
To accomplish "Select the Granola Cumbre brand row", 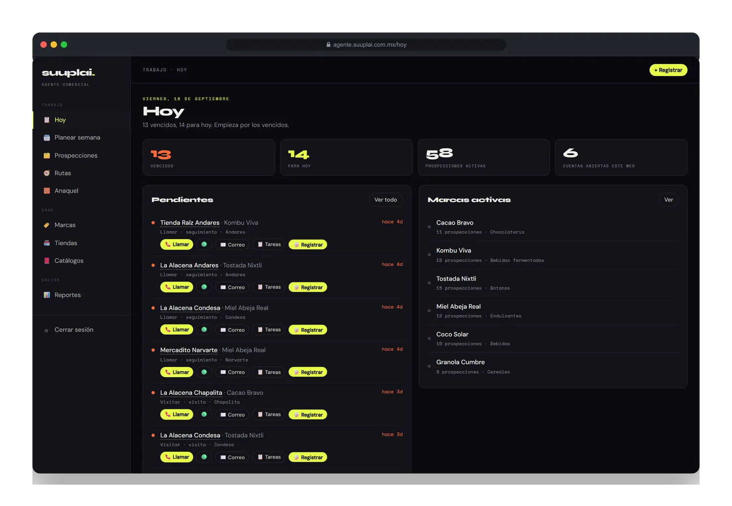I will [x=553, y=366].
